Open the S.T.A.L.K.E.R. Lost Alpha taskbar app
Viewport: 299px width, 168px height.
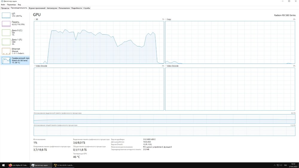63,165
